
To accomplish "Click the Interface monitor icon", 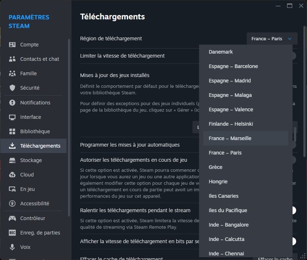I will [12, 117].
